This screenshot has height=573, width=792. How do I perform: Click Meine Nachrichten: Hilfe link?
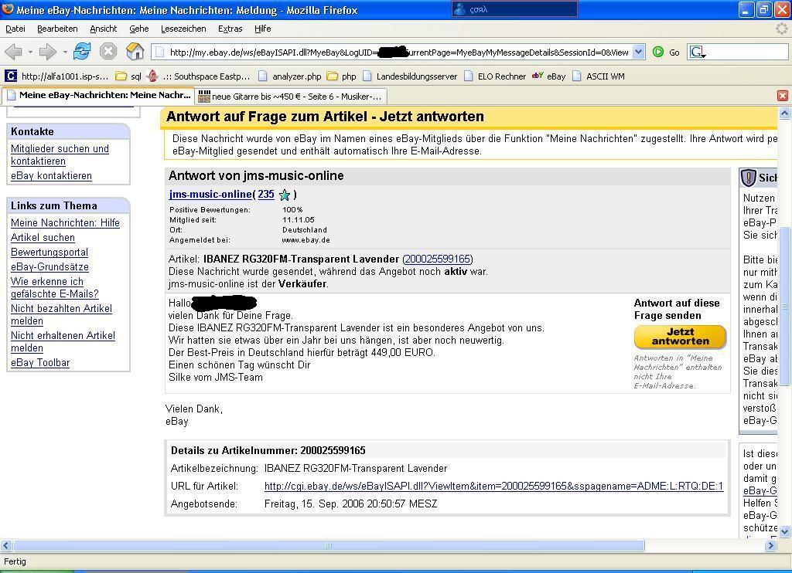[x=65, y=222]
